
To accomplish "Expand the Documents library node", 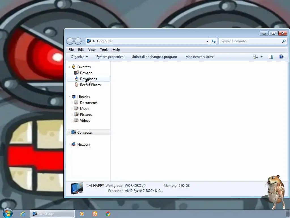I will pos(72,103).
